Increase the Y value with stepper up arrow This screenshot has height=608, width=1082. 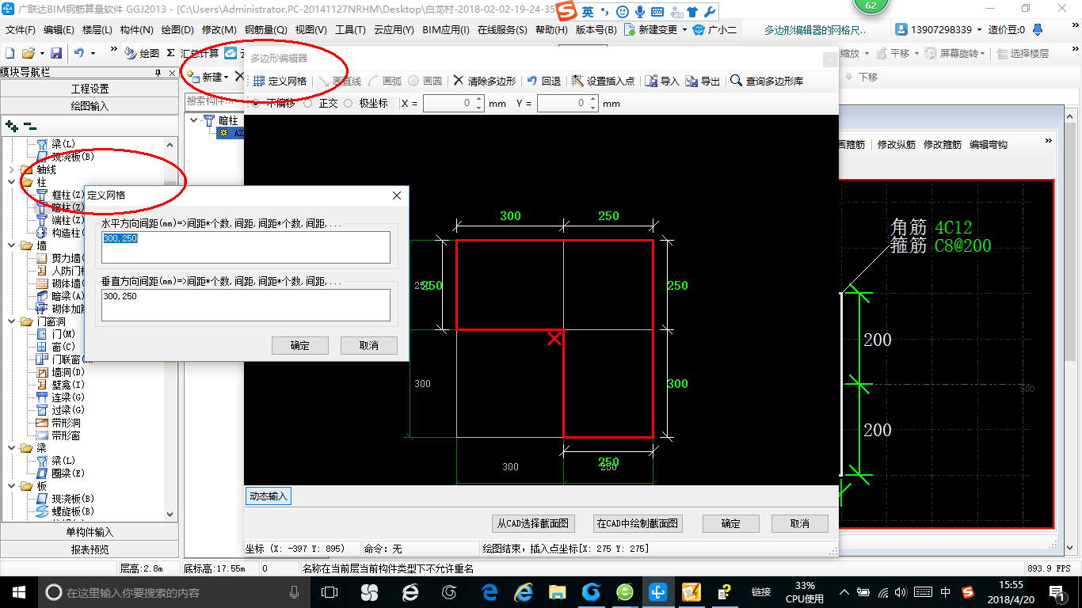tap(593, 99)
